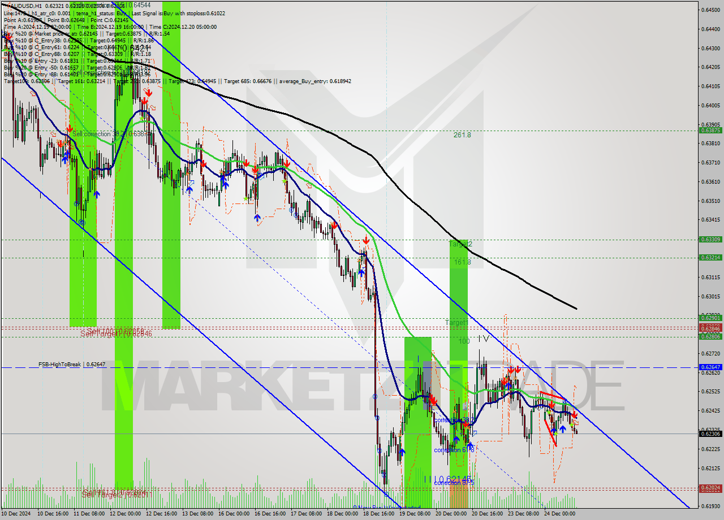Click the 0.64005 price axis label
This screenshot has height=520, width=724.
coord(711,105)
